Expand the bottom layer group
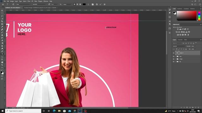This screenshot has width=202, height=113. (176, 62)
